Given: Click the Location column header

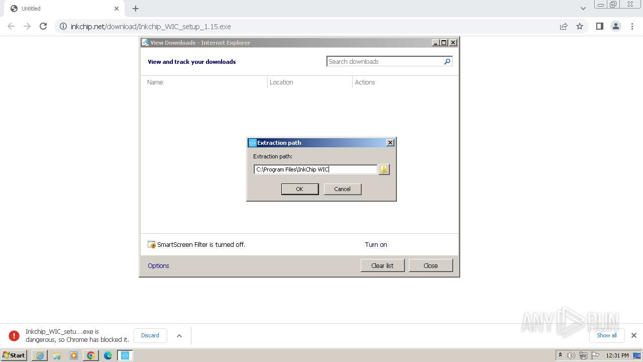Looking at the screenshot, I should coord(281,82).
